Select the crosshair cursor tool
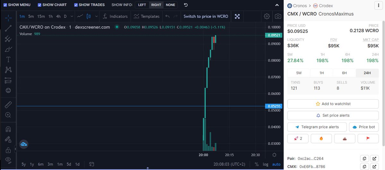This screenshot has height=170, width=385. point(8,18)
